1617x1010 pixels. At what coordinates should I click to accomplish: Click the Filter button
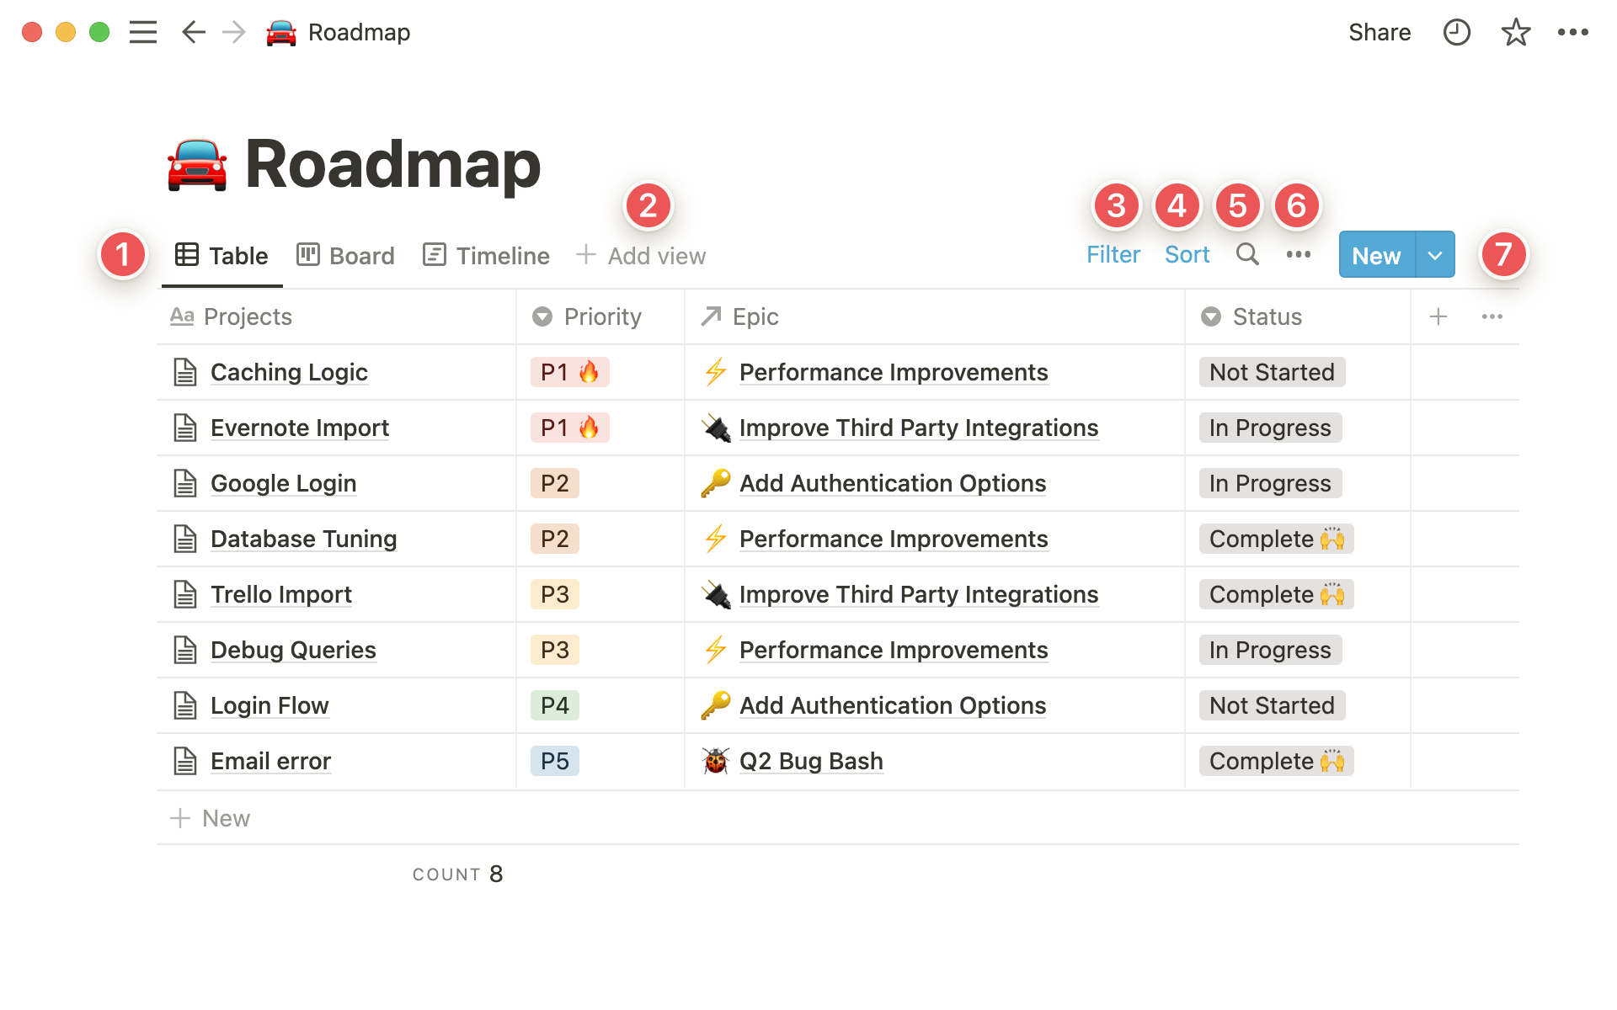[1113, 254]
